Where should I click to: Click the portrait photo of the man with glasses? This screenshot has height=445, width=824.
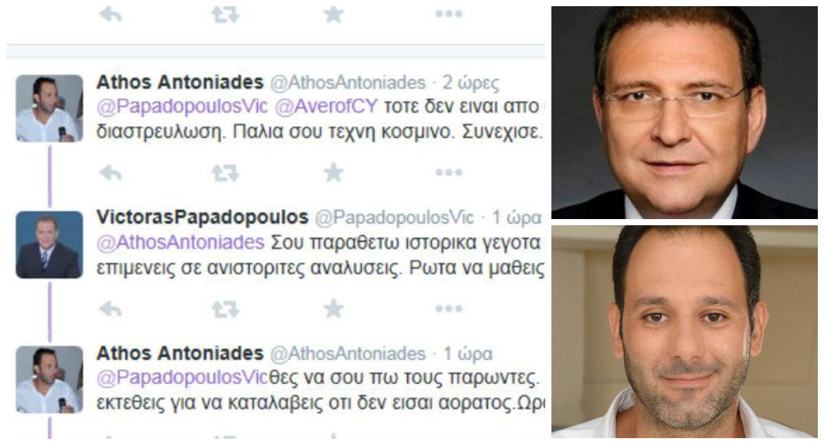684,113
